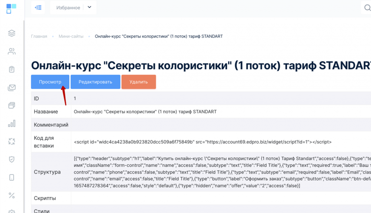Click the ID value 1

75,99
